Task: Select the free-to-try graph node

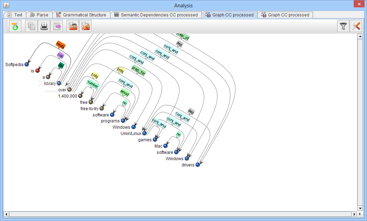Action: click(102, 108)
